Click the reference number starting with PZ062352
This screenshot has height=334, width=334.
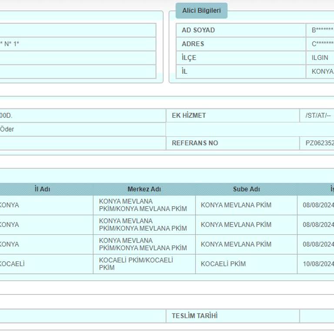click(x=320, y=143)
